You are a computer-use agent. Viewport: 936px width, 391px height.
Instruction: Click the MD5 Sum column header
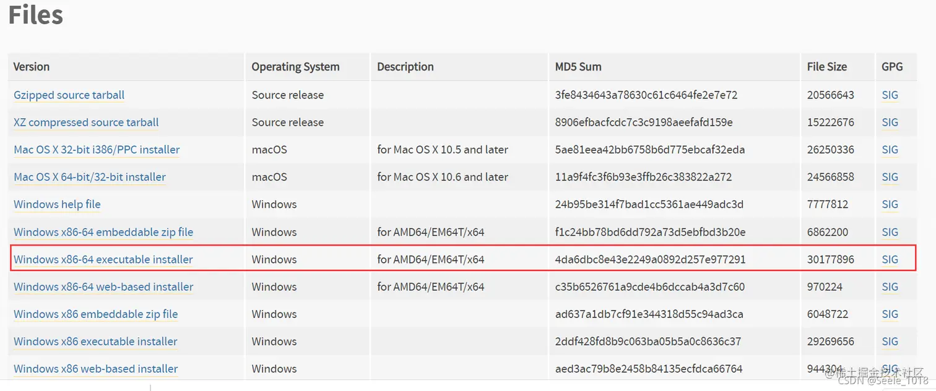coord(578,67)
